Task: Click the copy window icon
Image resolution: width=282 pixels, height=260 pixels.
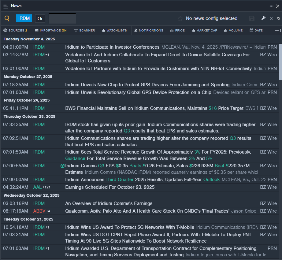Action: tap(278, 18)
